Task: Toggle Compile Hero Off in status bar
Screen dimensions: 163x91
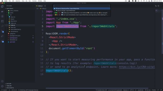Action: point(101,90)
